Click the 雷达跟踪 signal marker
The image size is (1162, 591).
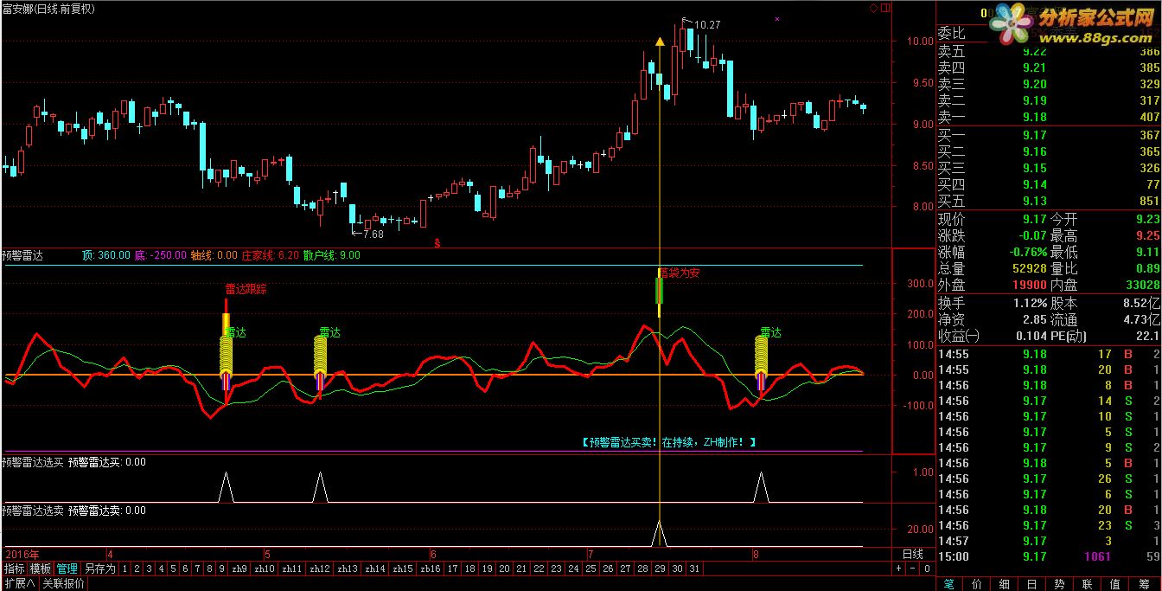coord(246,289)
